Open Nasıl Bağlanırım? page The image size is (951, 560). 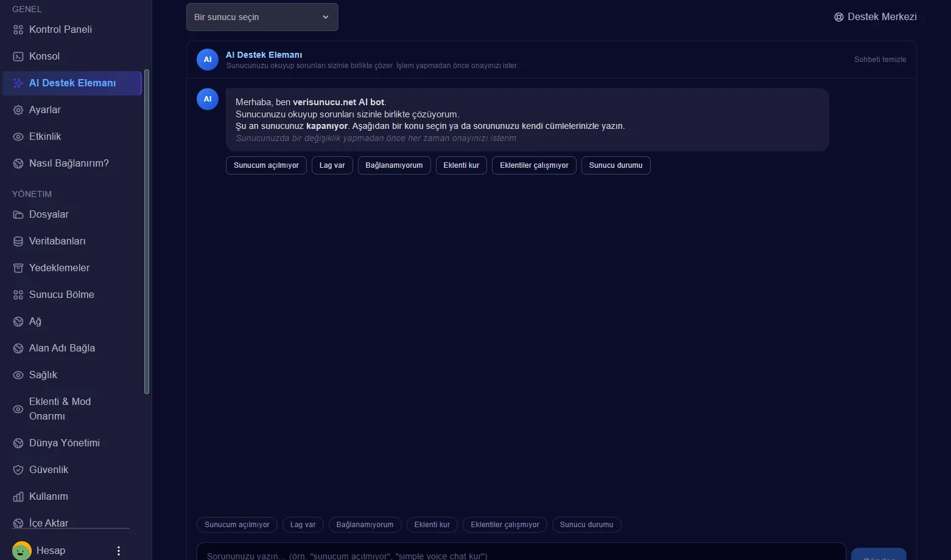pyautogui.click(x=69, y=163)
